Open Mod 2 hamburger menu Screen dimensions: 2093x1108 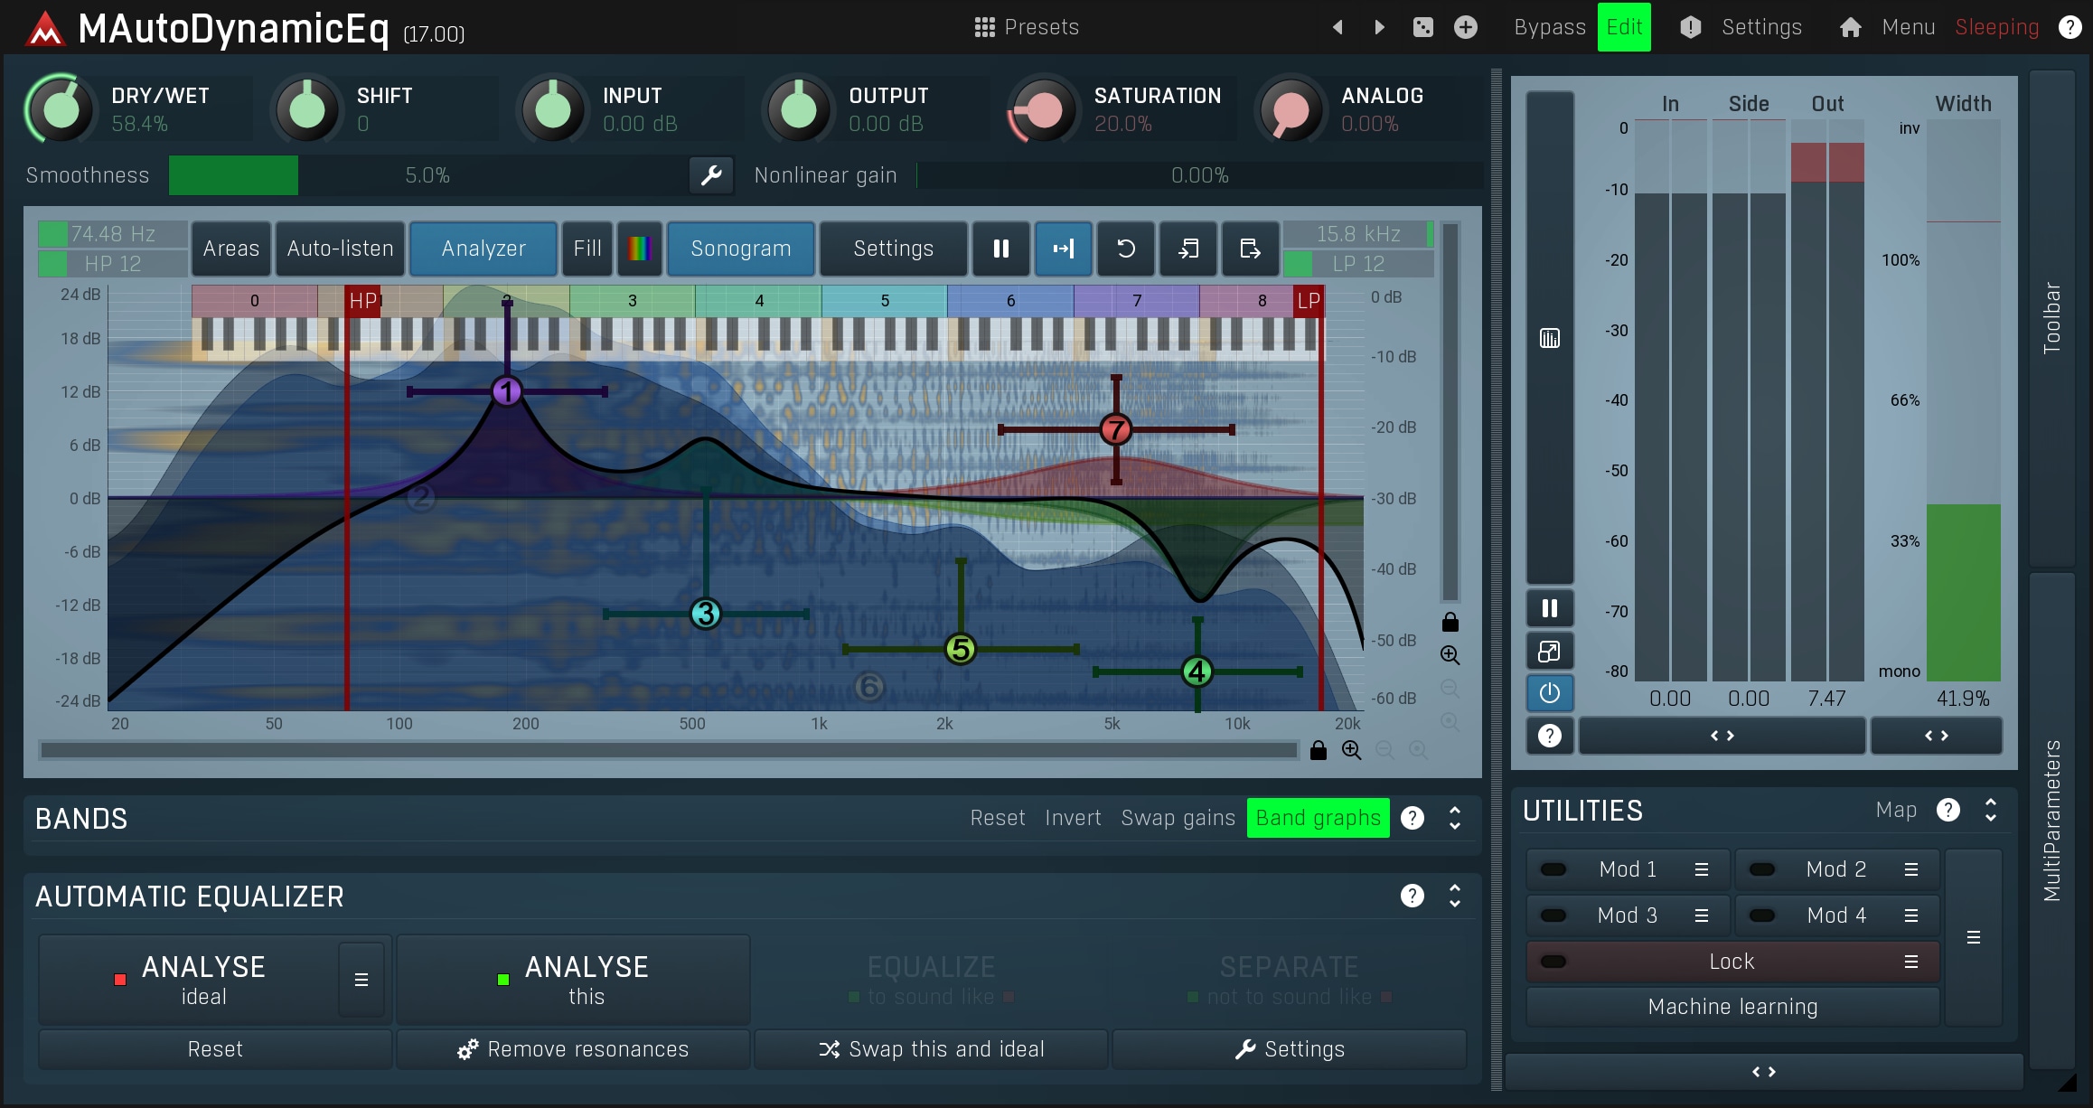pos(1910,869)
